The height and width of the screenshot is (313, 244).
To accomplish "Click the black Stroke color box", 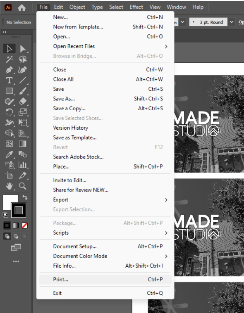I will click(19, 210).
